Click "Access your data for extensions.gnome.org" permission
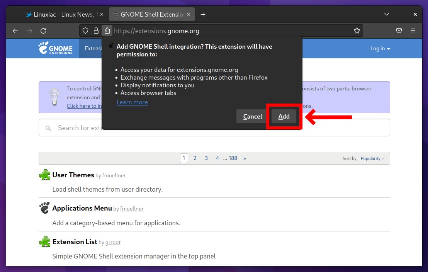This screenshot has width=428, height=272. (179, 70)
